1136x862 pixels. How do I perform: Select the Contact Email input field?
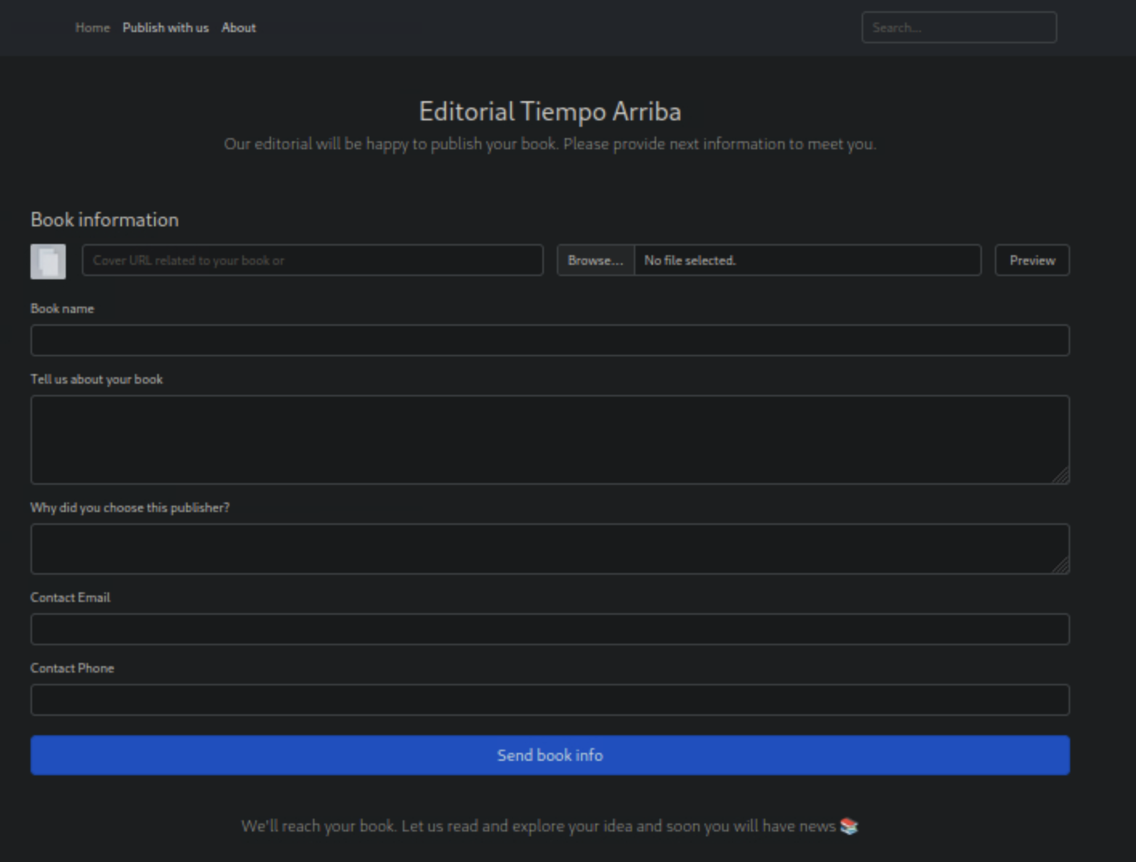550,629
